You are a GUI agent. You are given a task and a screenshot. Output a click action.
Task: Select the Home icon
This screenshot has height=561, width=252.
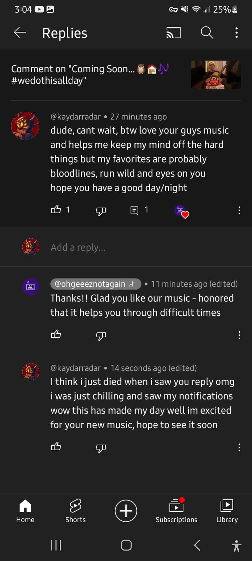pyautogui.click(x=25, y=510)
